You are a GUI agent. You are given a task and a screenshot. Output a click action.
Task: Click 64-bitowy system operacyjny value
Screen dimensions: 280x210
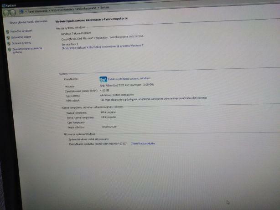(117, 95)
